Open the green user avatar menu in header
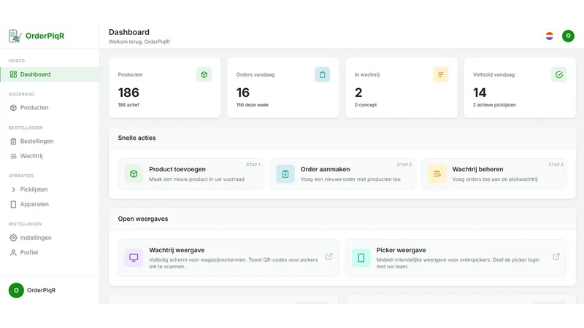 pyautogui.click(x=568, y=36)
